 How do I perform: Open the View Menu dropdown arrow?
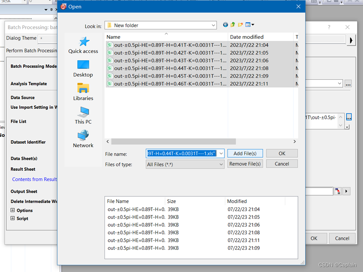point(253,24)
